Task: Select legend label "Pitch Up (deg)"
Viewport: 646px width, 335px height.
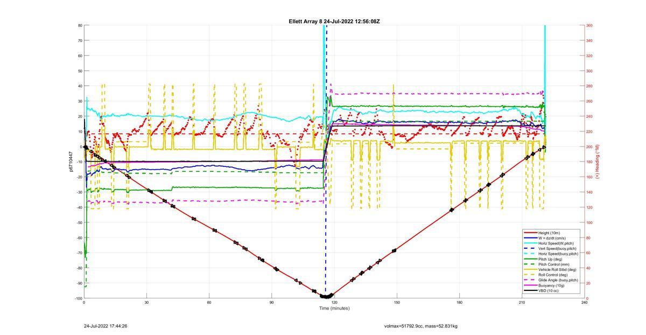Action: click(x=551, y=259)
